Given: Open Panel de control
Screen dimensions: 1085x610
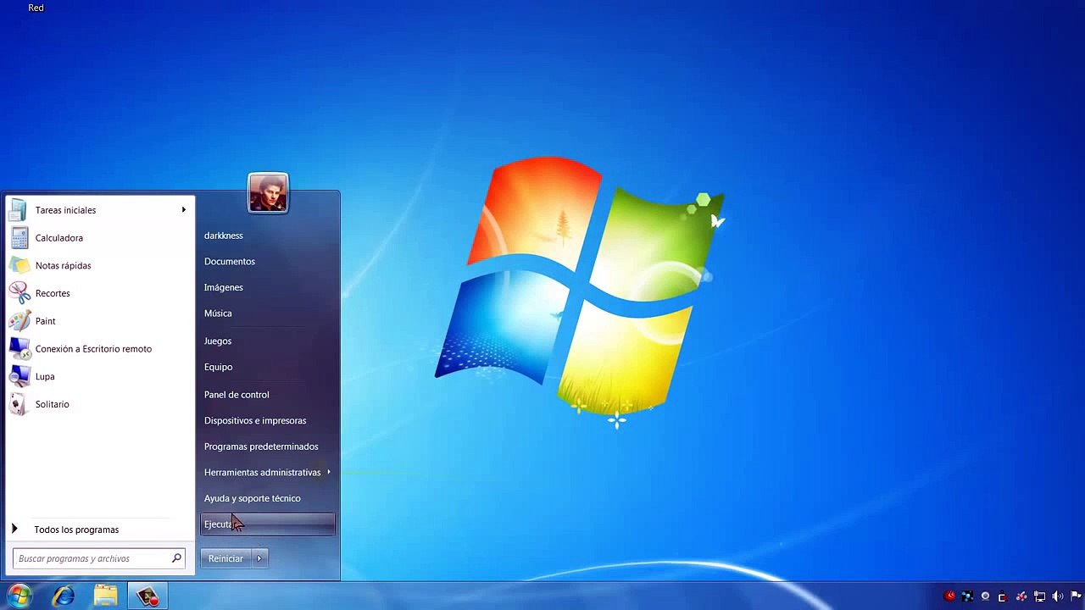Looking at the screenshot, I should click(x=236, y=395).
